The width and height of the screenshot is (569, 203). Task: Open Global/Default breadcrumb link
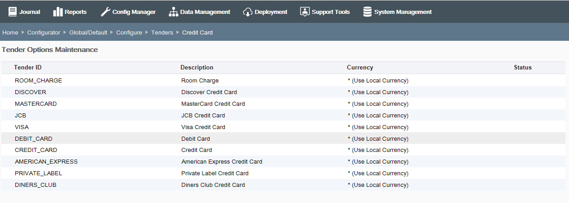[x=88, y=33]
